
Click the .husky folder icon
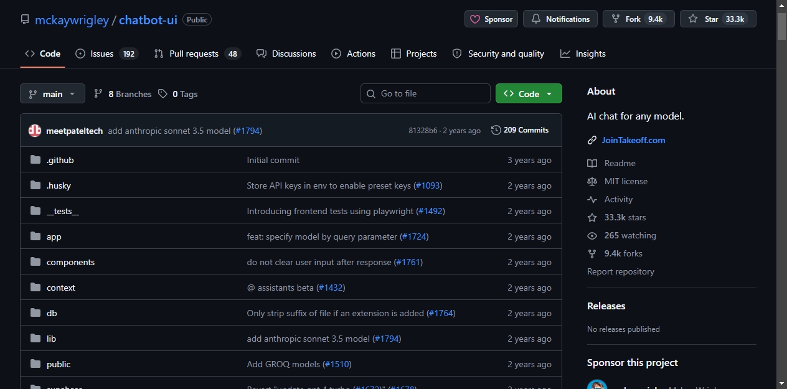pyautogui.click(x=35, y=185)
